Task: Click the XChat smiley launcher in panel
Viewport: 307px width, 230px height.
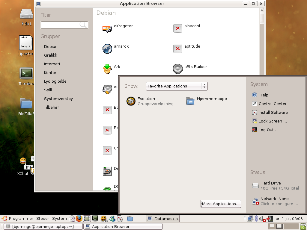Action: [103, 218]
